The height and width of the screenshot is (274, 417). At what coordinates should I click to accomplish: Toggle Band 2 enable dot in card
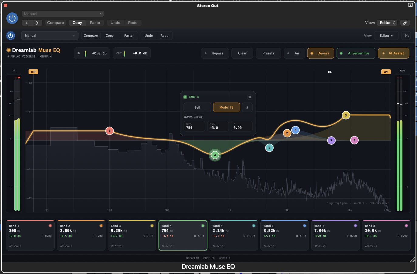click(x=101, y=226)
